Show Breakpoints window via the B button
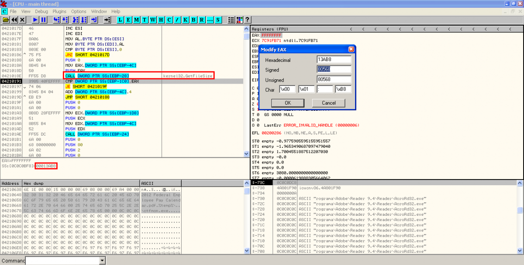 point(193,20)
